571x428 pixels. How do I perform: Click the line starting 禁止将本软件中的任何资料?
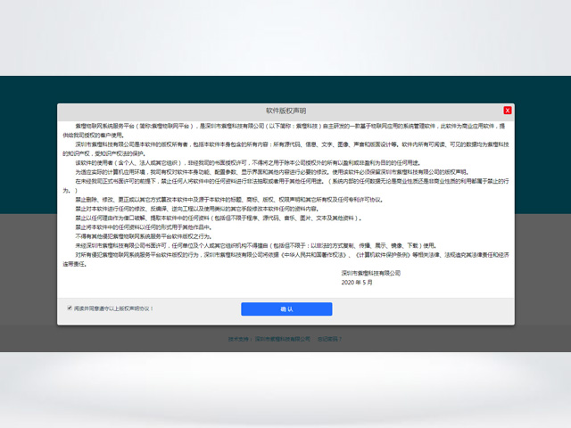(x=152, y=226)
